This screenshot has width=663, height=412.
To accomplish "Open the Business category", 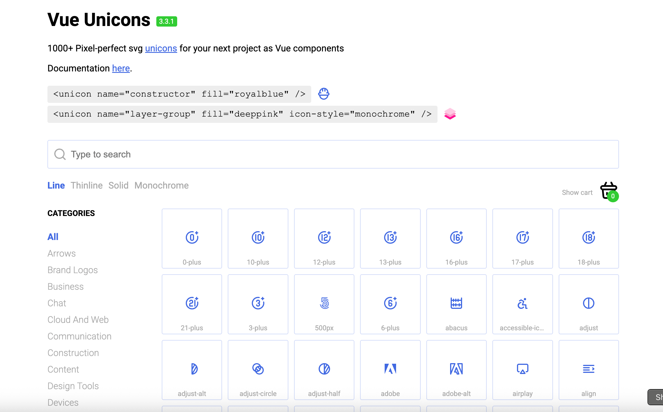I will (x=65, y=287).
